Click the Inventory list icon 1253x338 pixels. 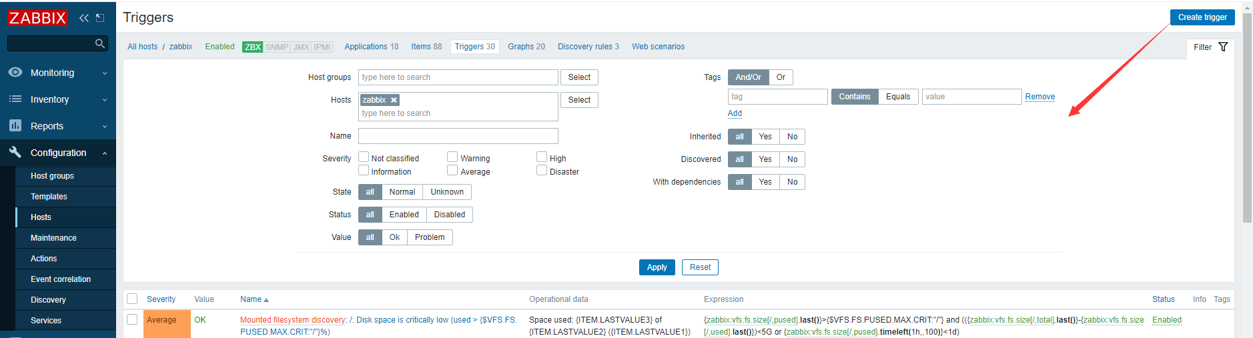tap(15, 99)
